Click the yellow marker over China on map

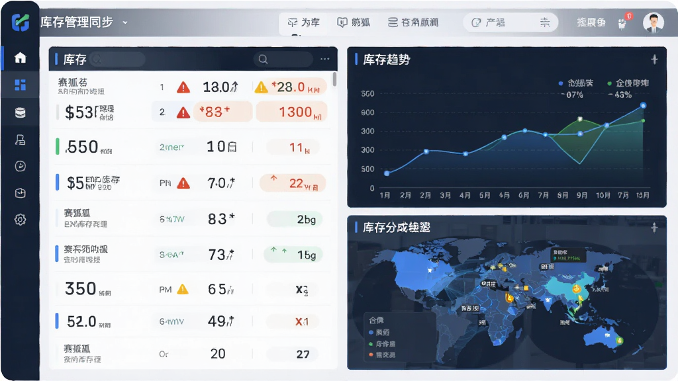click(576, 288)
